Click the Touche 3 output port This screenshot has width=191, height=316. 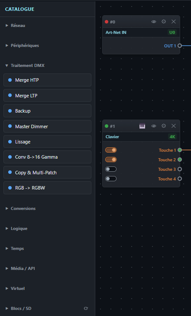pyautogui.click(x=180, y=169)
